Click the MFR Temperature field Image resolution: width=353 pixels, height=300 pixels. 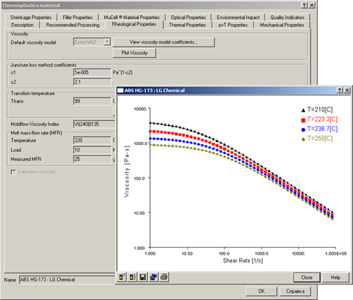(x=92, y=140)
